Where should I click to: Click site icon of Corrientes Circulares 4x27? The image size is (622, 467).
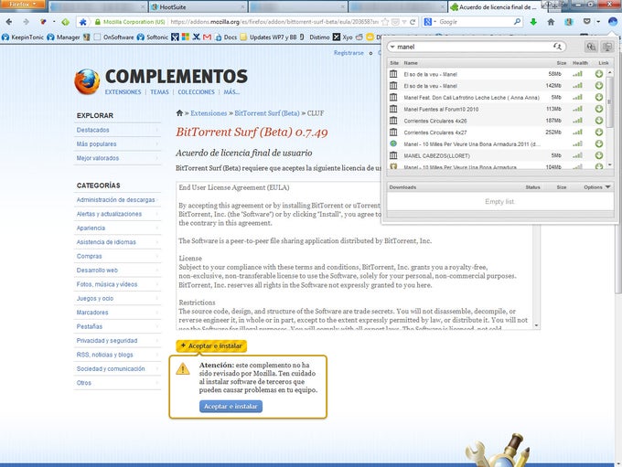click(393, 132)
